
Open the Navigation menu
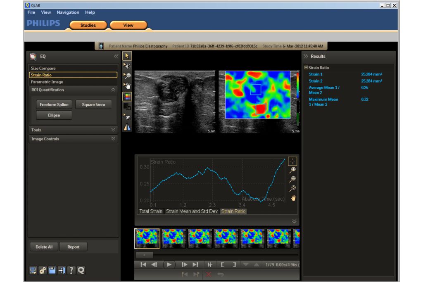click(x=68, y=12)
